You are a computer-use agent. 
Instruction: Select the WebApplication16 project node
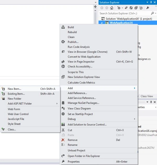click(x=121, y=23)
